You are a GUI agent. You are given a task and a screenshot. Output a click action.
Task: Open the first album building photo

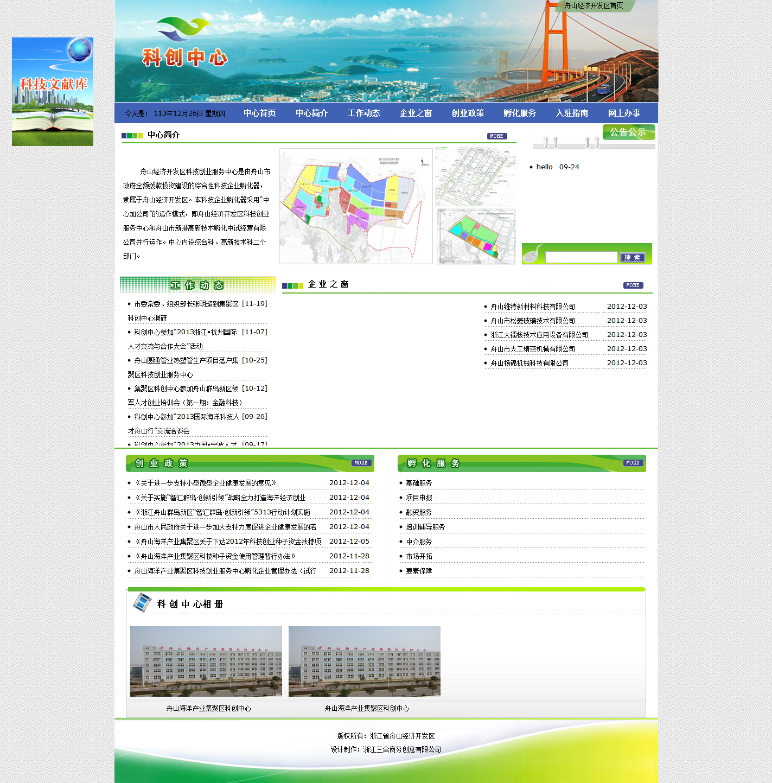point(206,661)
